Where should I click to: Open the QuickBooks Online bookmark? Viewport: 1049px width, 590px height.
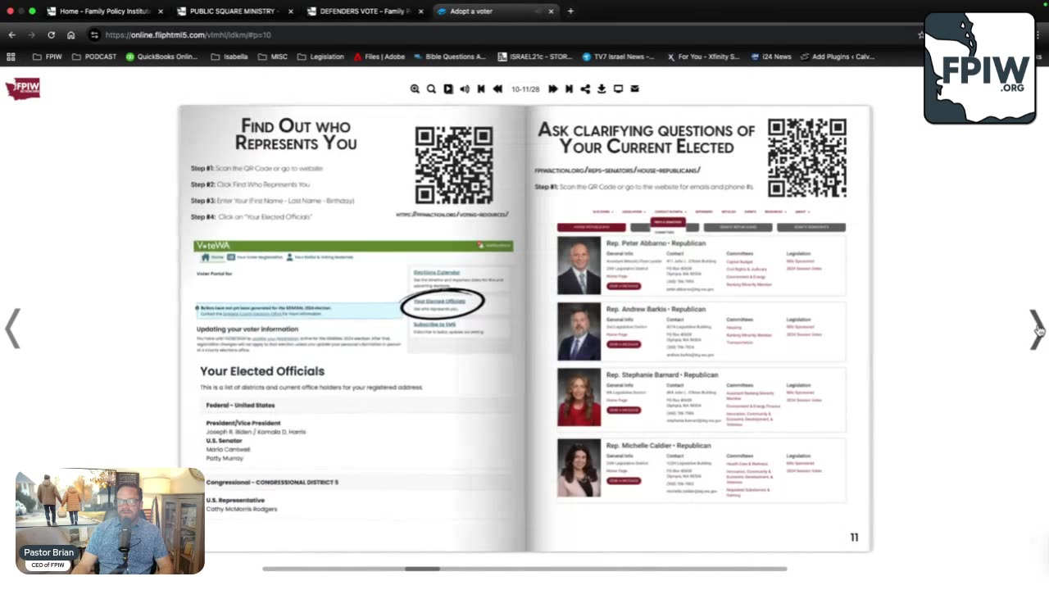click(x=161, y=57)
